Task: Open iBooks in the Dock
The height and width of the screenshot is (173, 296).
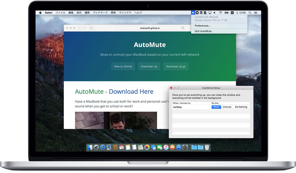Action: [172, 147]
